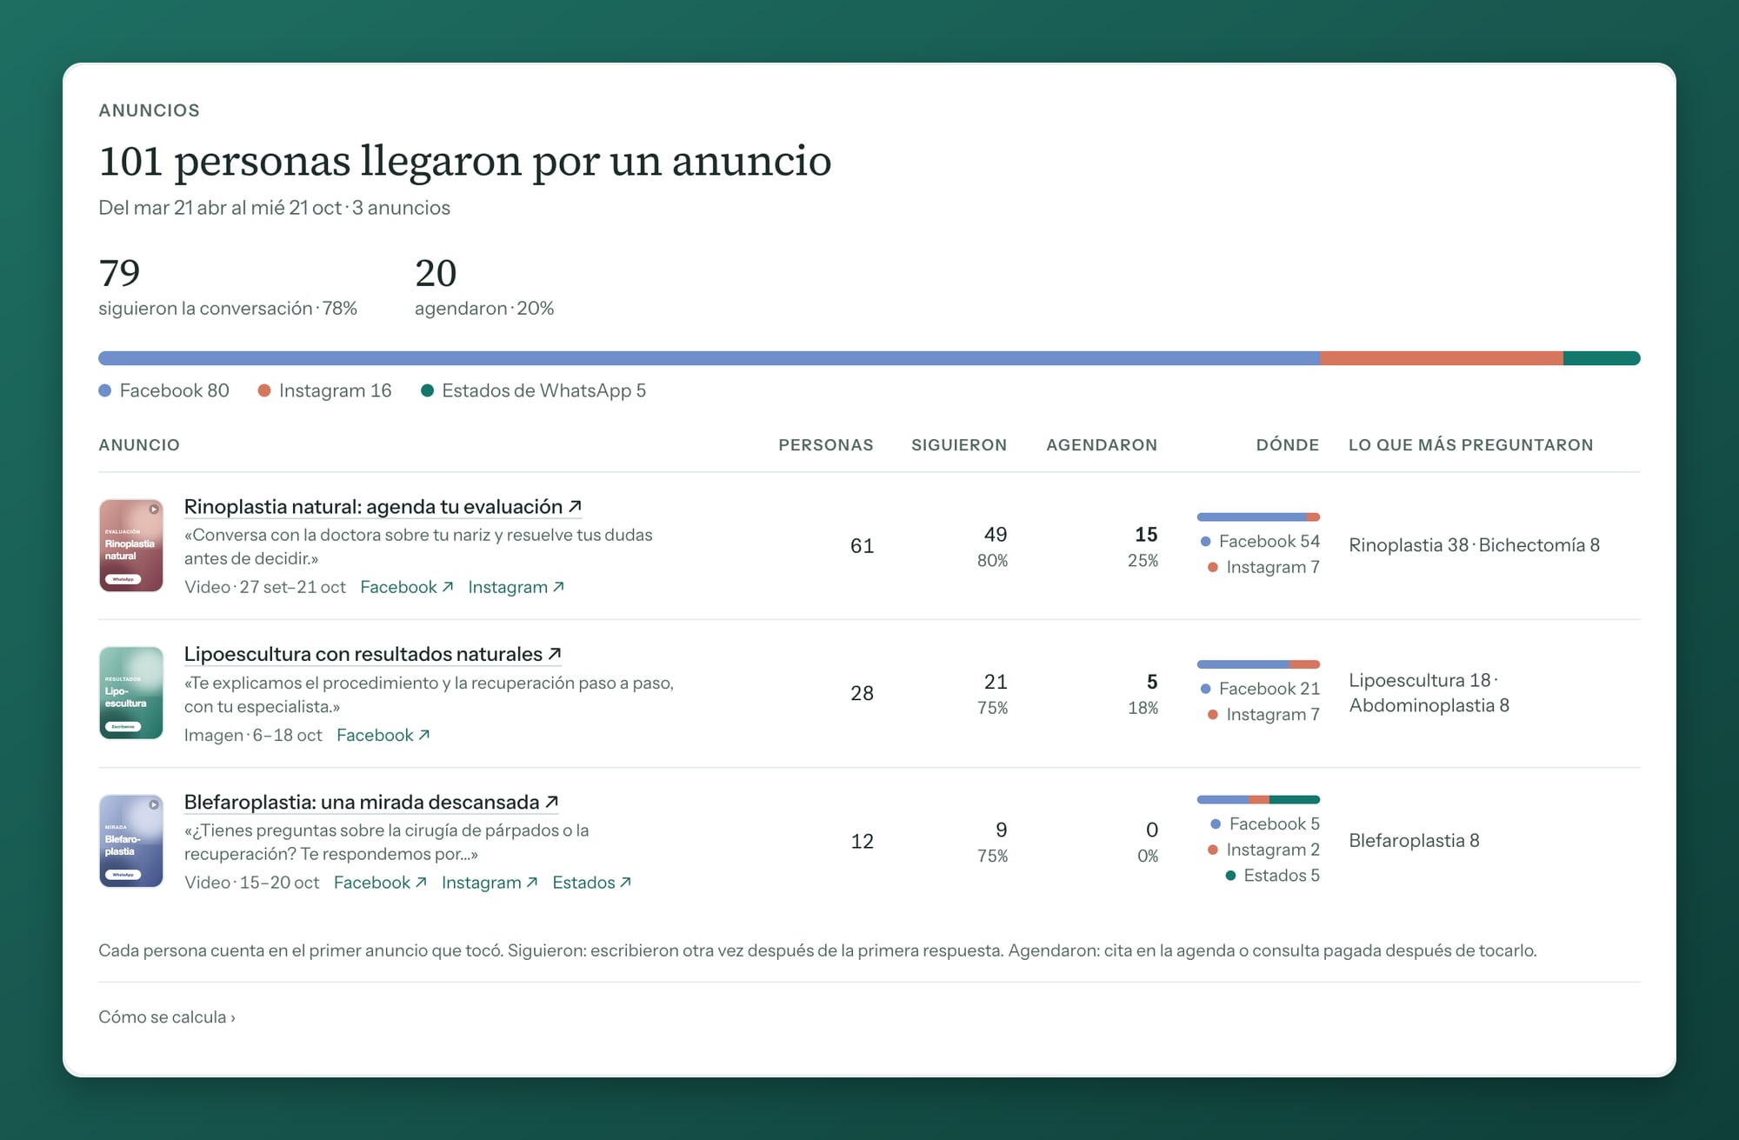1739x1140 pixels.
Task: Click the 12 personas value for Blefaroplastia
Action: (x=862, y=841)
